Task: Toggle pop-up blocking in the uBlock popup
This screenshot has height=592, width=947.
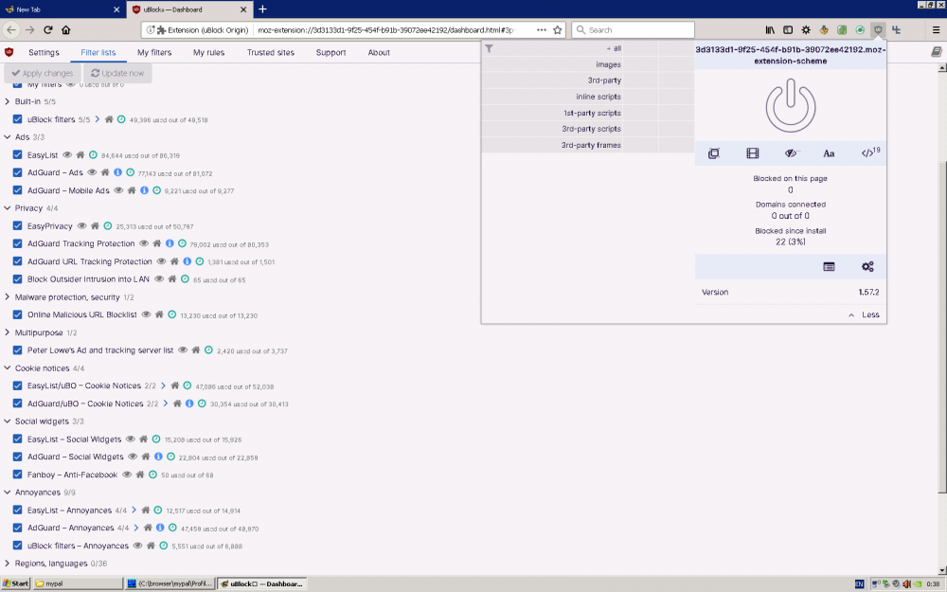Action: pyautogui.click(x=713, y=152)
